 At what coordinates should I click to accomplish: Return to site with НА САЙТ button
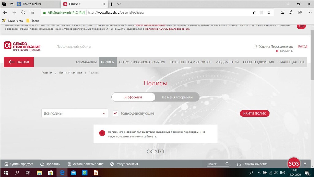19,62
